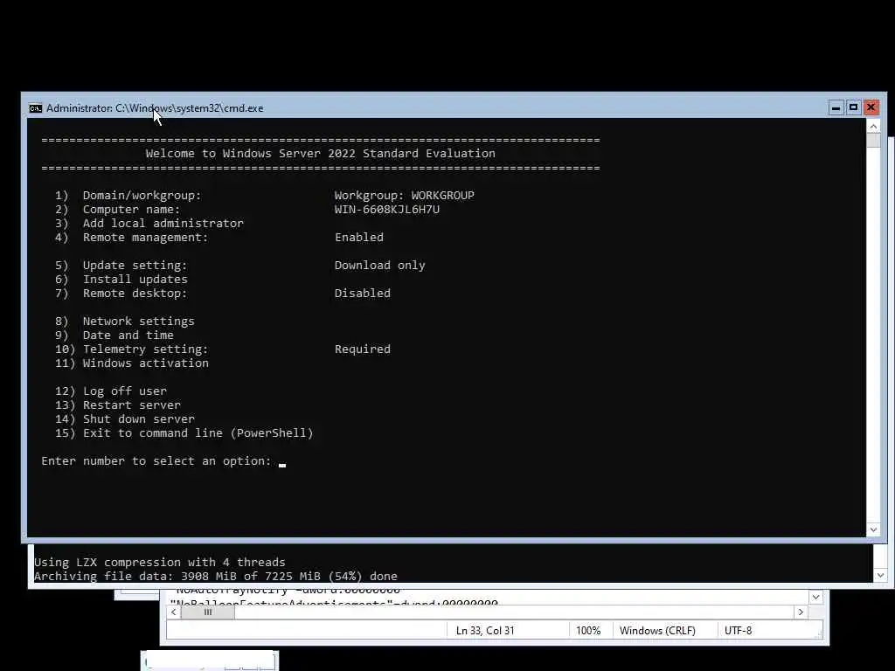Screen dimensions: 895x671
Task: Click Notepad horizontal scrollbar left arrow
Action: tap(174, 612)
